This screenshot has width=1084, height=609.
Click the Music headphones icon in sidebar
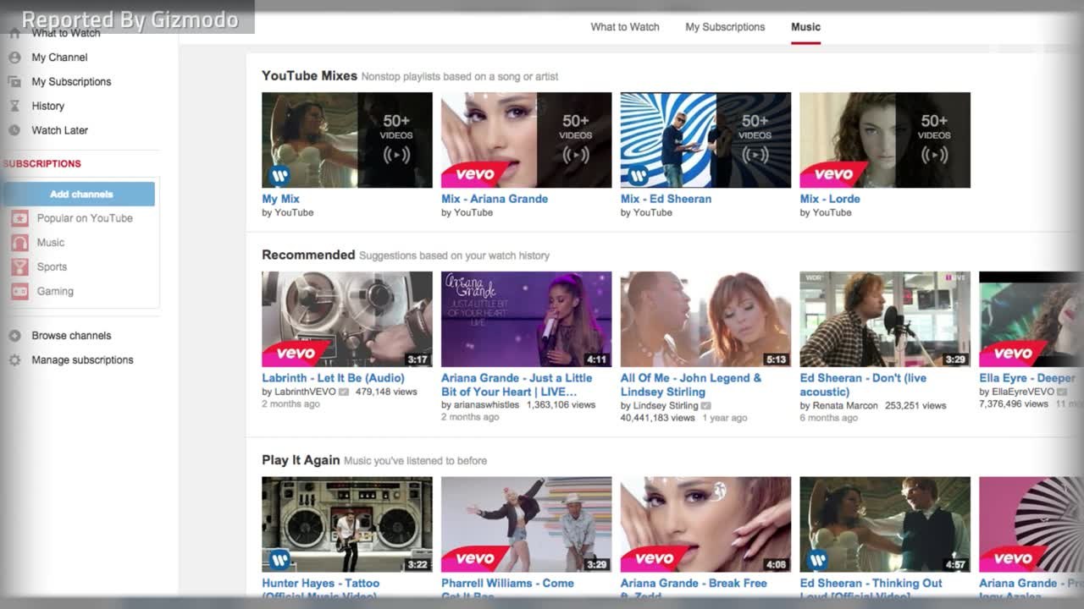pos(19,243)
